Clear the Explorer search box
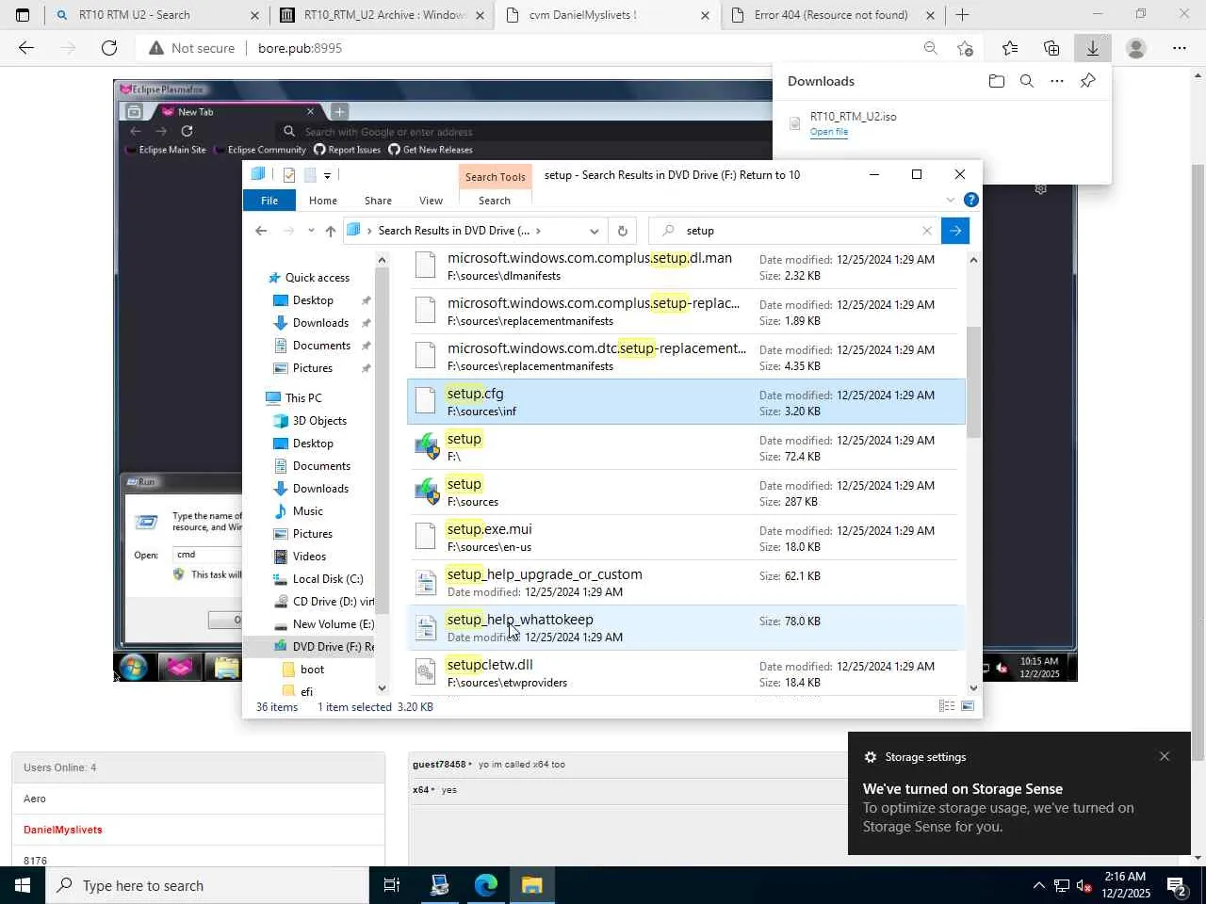 pos(927,231)
